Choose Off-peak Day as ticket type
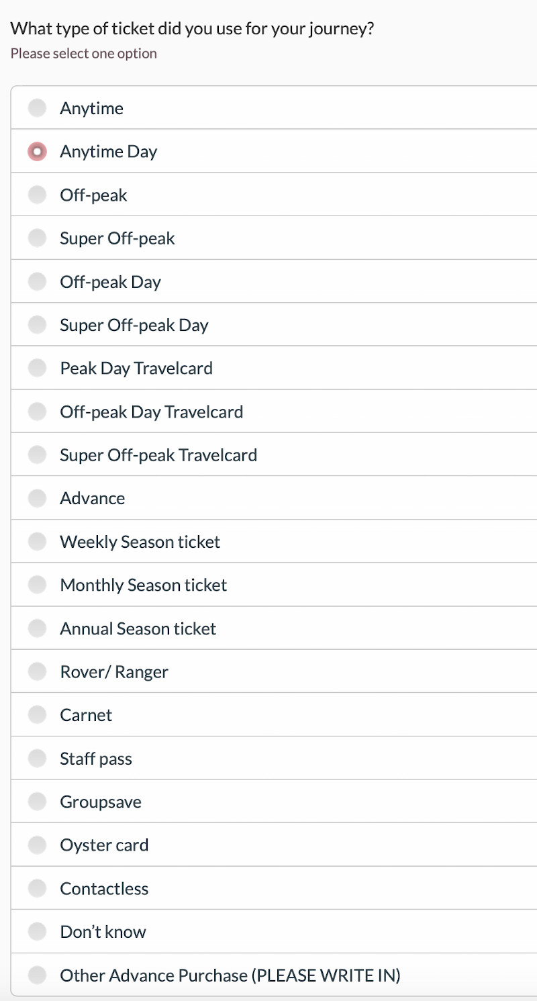This screenshot has width=537, height=1001. (x=38, y=282)
